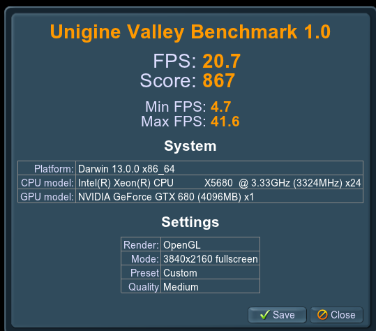This screenshot has width=376, height=331.
Task: Click the Darwin 13.0.0 x86_64 cell
Action: click(x=220, y=168)
